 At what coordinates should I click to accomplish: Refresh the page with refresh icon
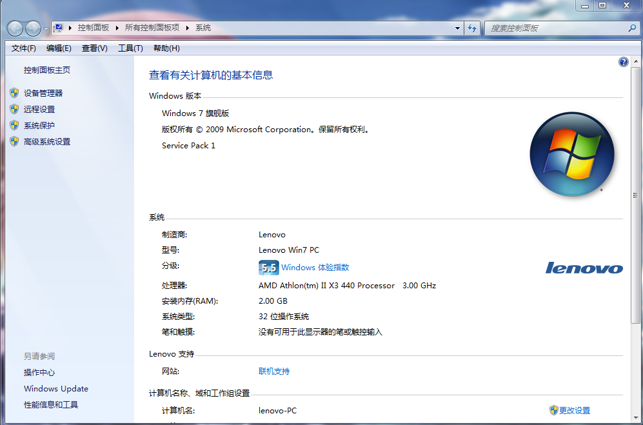472,28
